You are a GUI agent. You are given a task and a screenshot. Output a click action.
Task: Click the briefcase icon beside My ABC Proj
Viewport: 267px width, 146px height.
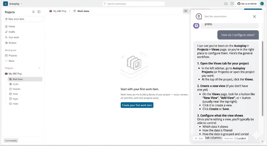point(6,74)
